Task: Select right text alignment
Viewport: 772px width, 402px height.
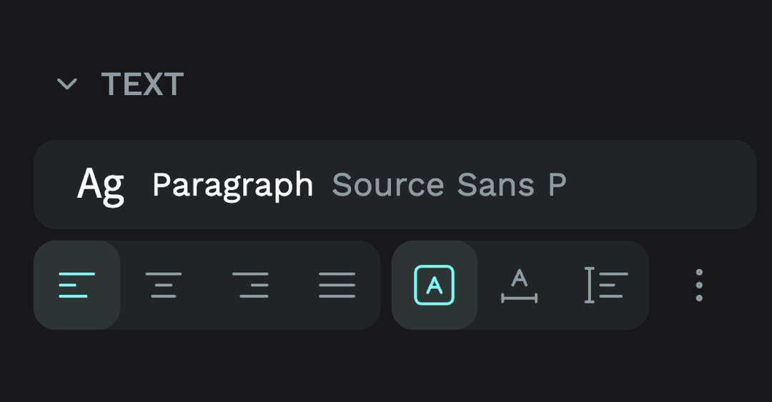Action: (x=250, y=285)
